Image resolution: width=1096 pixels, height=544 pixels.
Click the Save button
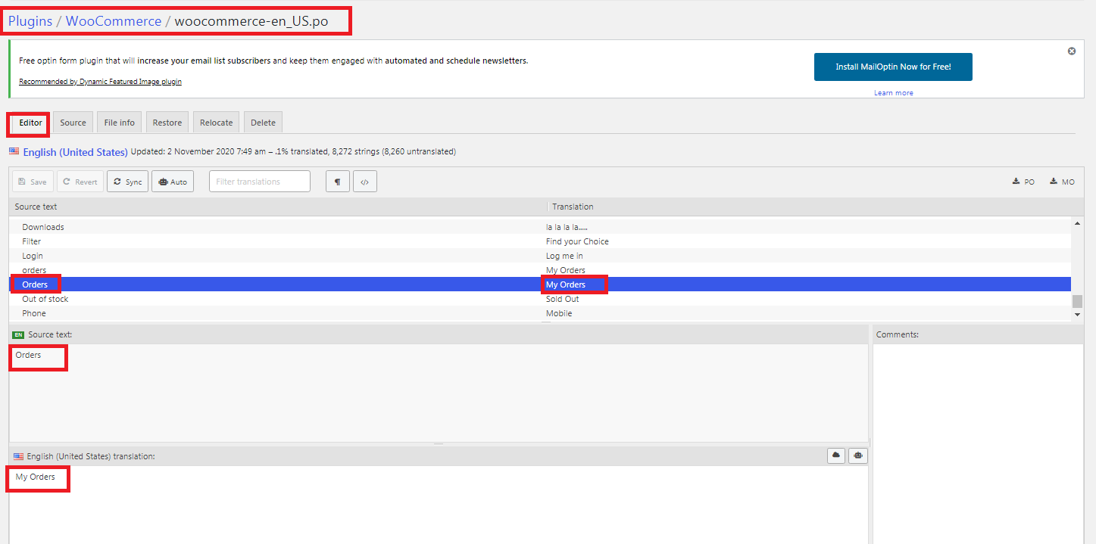pos(33,182)
